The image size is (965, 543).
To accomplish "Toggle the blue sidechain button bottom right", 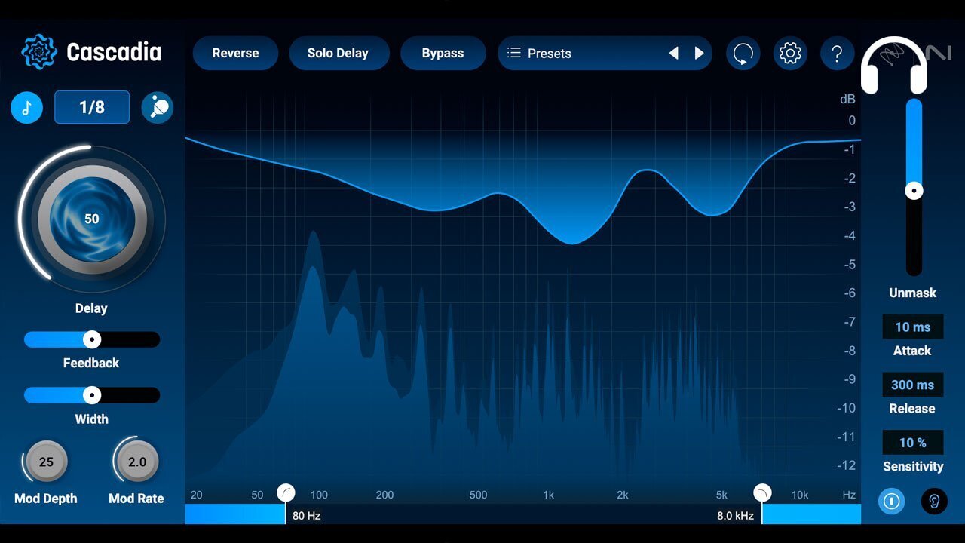I will click(x=892, y=502).
